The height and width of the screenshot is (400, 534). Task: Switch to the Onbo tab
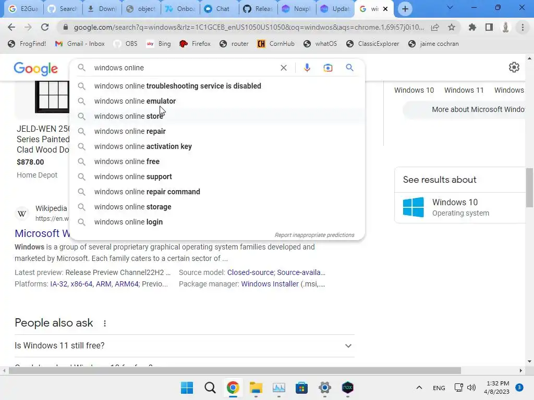click(180, 9)
